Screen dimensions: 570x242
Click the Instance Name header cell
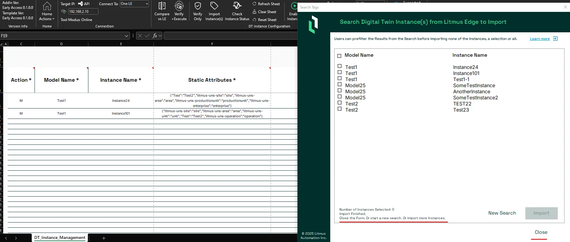click(121, 80)
